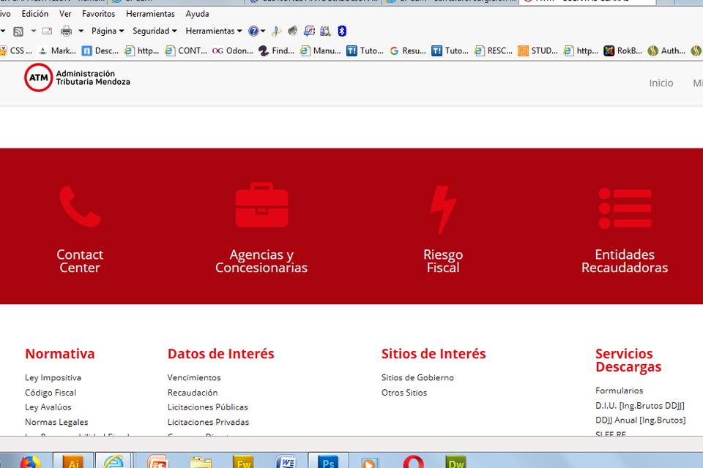Viewport: 703px width, 468px height.
Task: Launch Firefox from the taskbar
Action: coord(30,461)
